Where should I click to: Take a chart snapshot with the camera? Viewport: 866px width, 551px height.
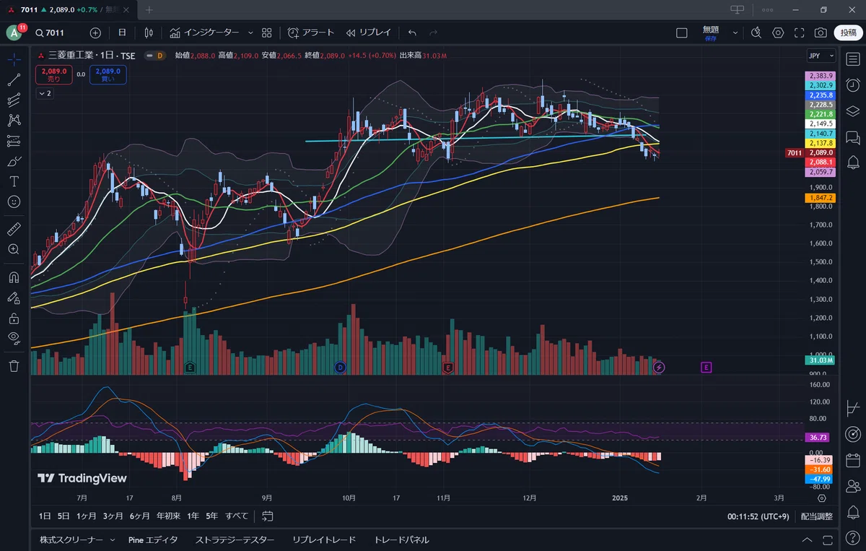point(821,32)
